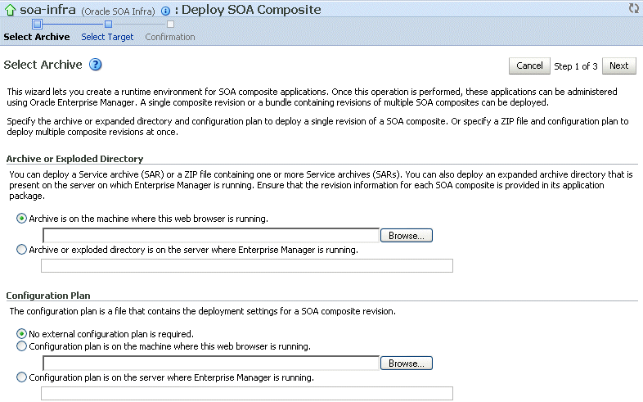Go to the Select Target step
This screenshot has width=643, height=402.
(x=107, y=37)
